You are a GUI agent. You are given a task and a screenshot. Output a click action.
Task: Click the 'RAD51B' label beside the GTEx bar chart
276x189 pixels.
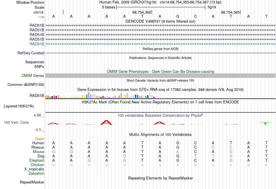(37, 96)
